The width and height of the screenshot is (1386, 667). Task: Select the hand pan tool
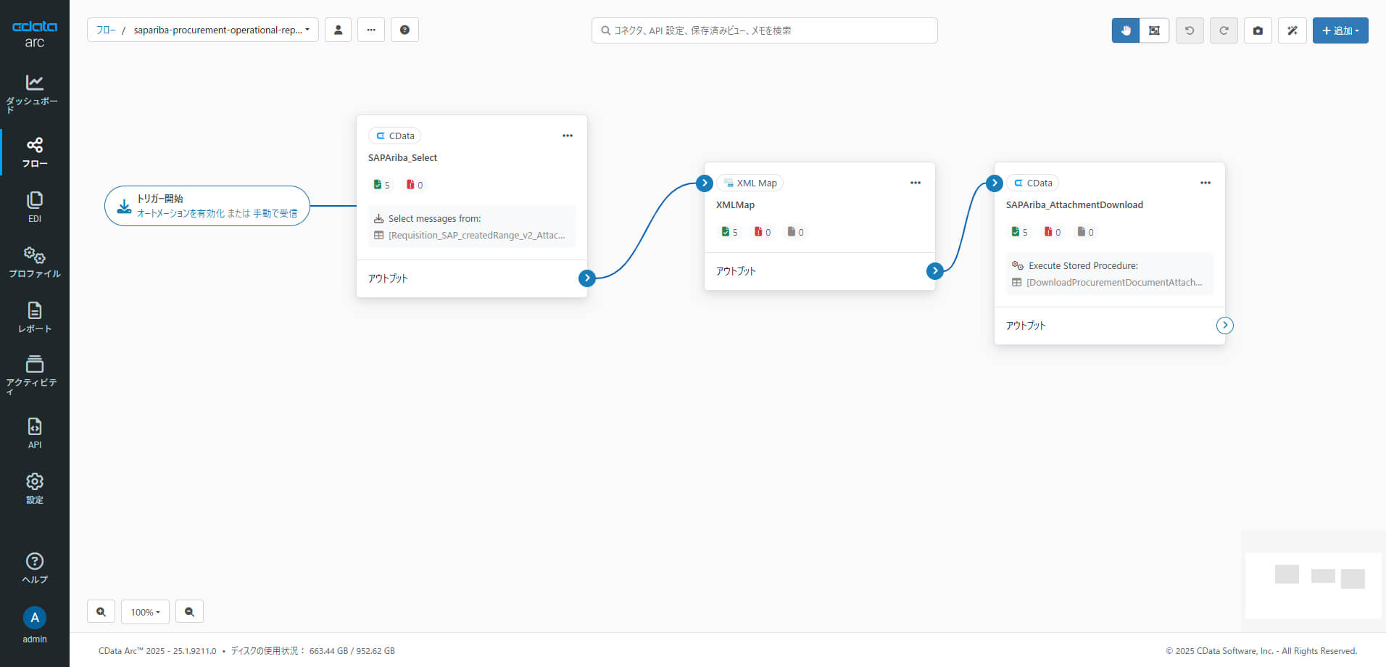1126,30
